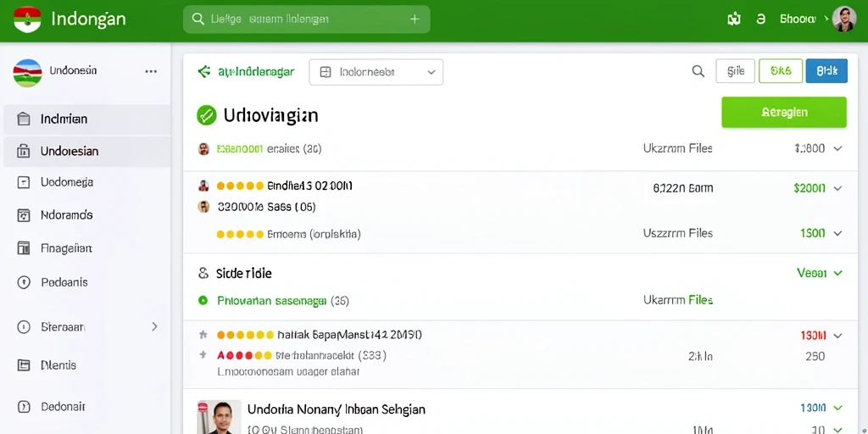
Task: Expand the row priced 1300 in green
Action: click(x=837, y=234)
